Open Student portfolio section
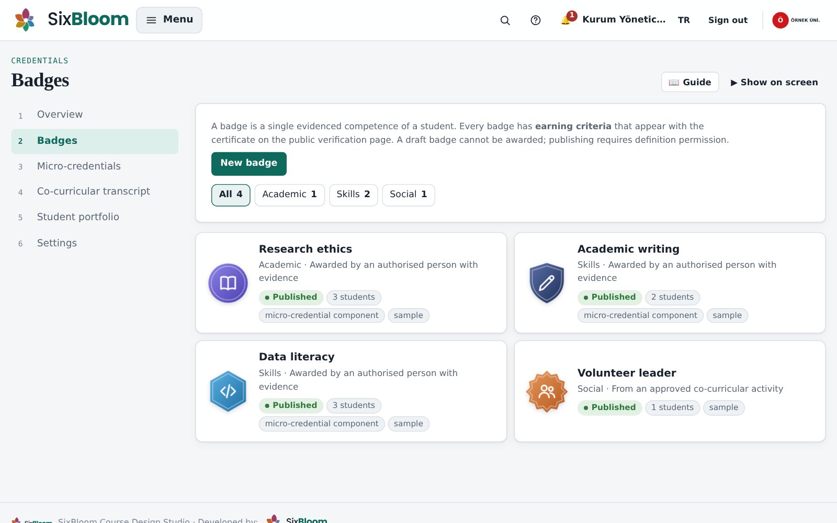 click(95, 217)
